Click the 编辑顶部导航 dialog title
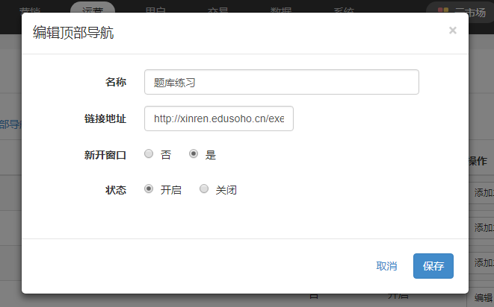Image resolution: width=494 pixels, height=307 pixels. point(73,32)
